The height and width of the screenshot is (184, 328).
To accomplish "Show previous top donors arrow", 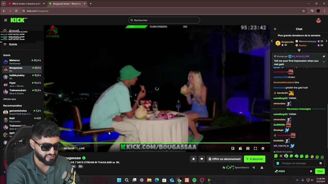I will pos(272,41).
